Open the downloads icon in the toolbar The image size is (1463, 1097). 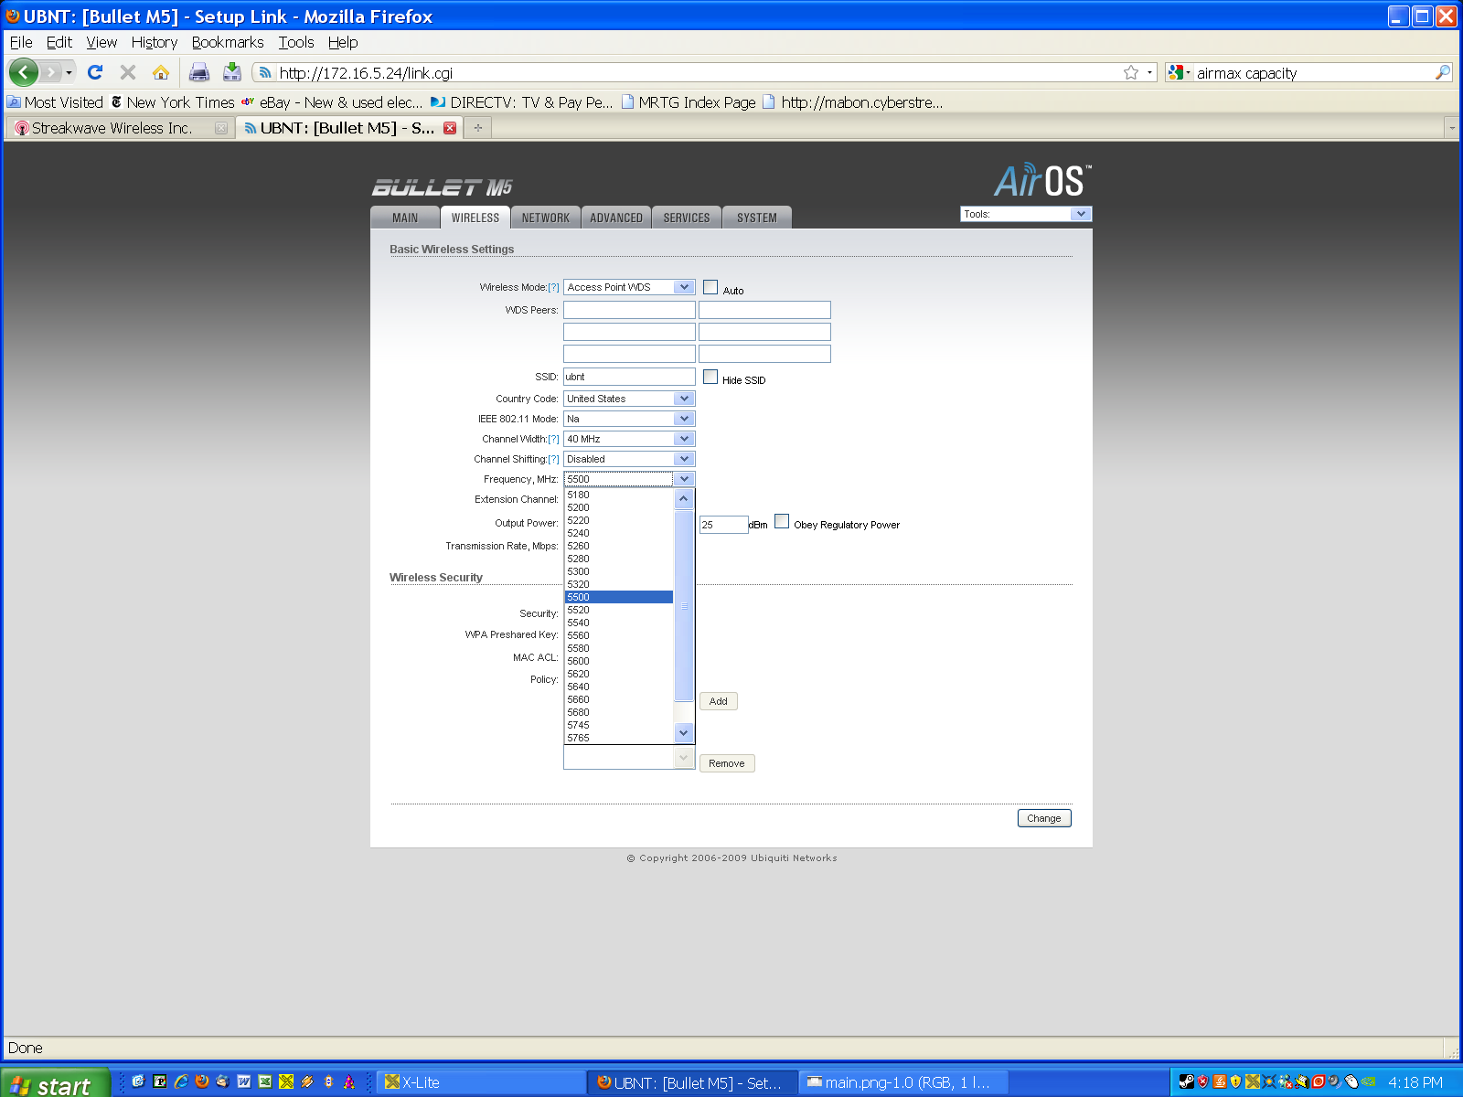(232, 72)
